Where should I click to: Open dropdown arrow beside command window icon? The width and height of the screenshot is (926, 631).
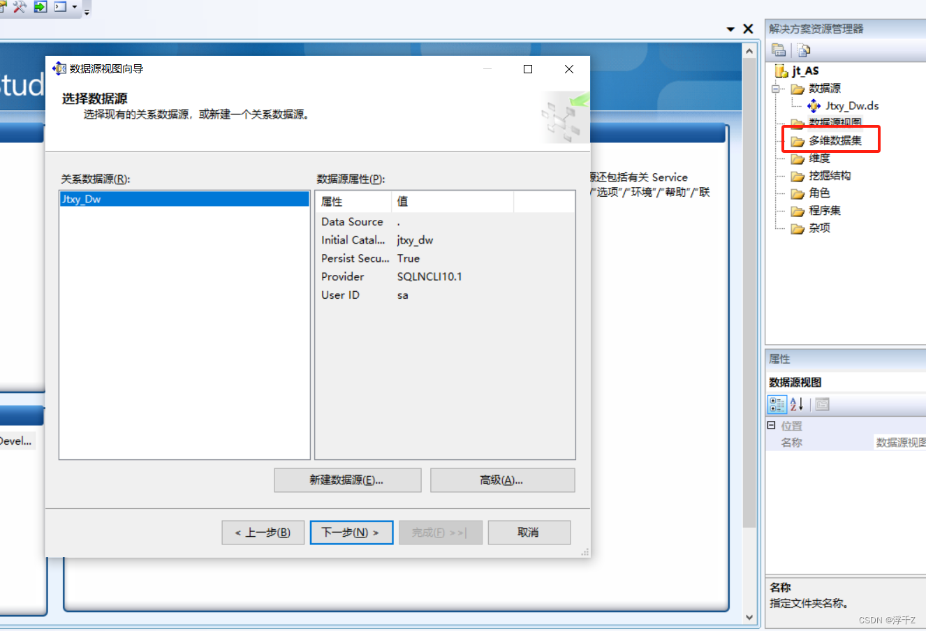point(75,7)
